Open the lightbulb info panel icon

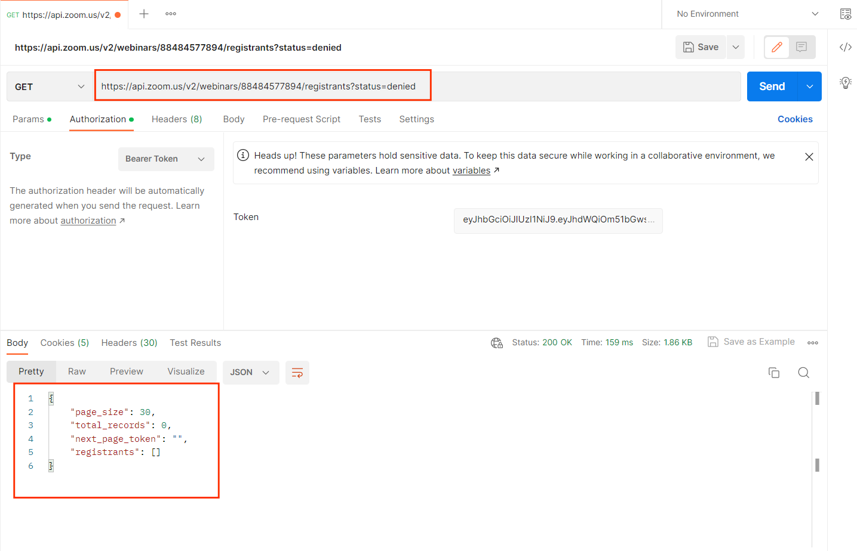tap(846, 83)
